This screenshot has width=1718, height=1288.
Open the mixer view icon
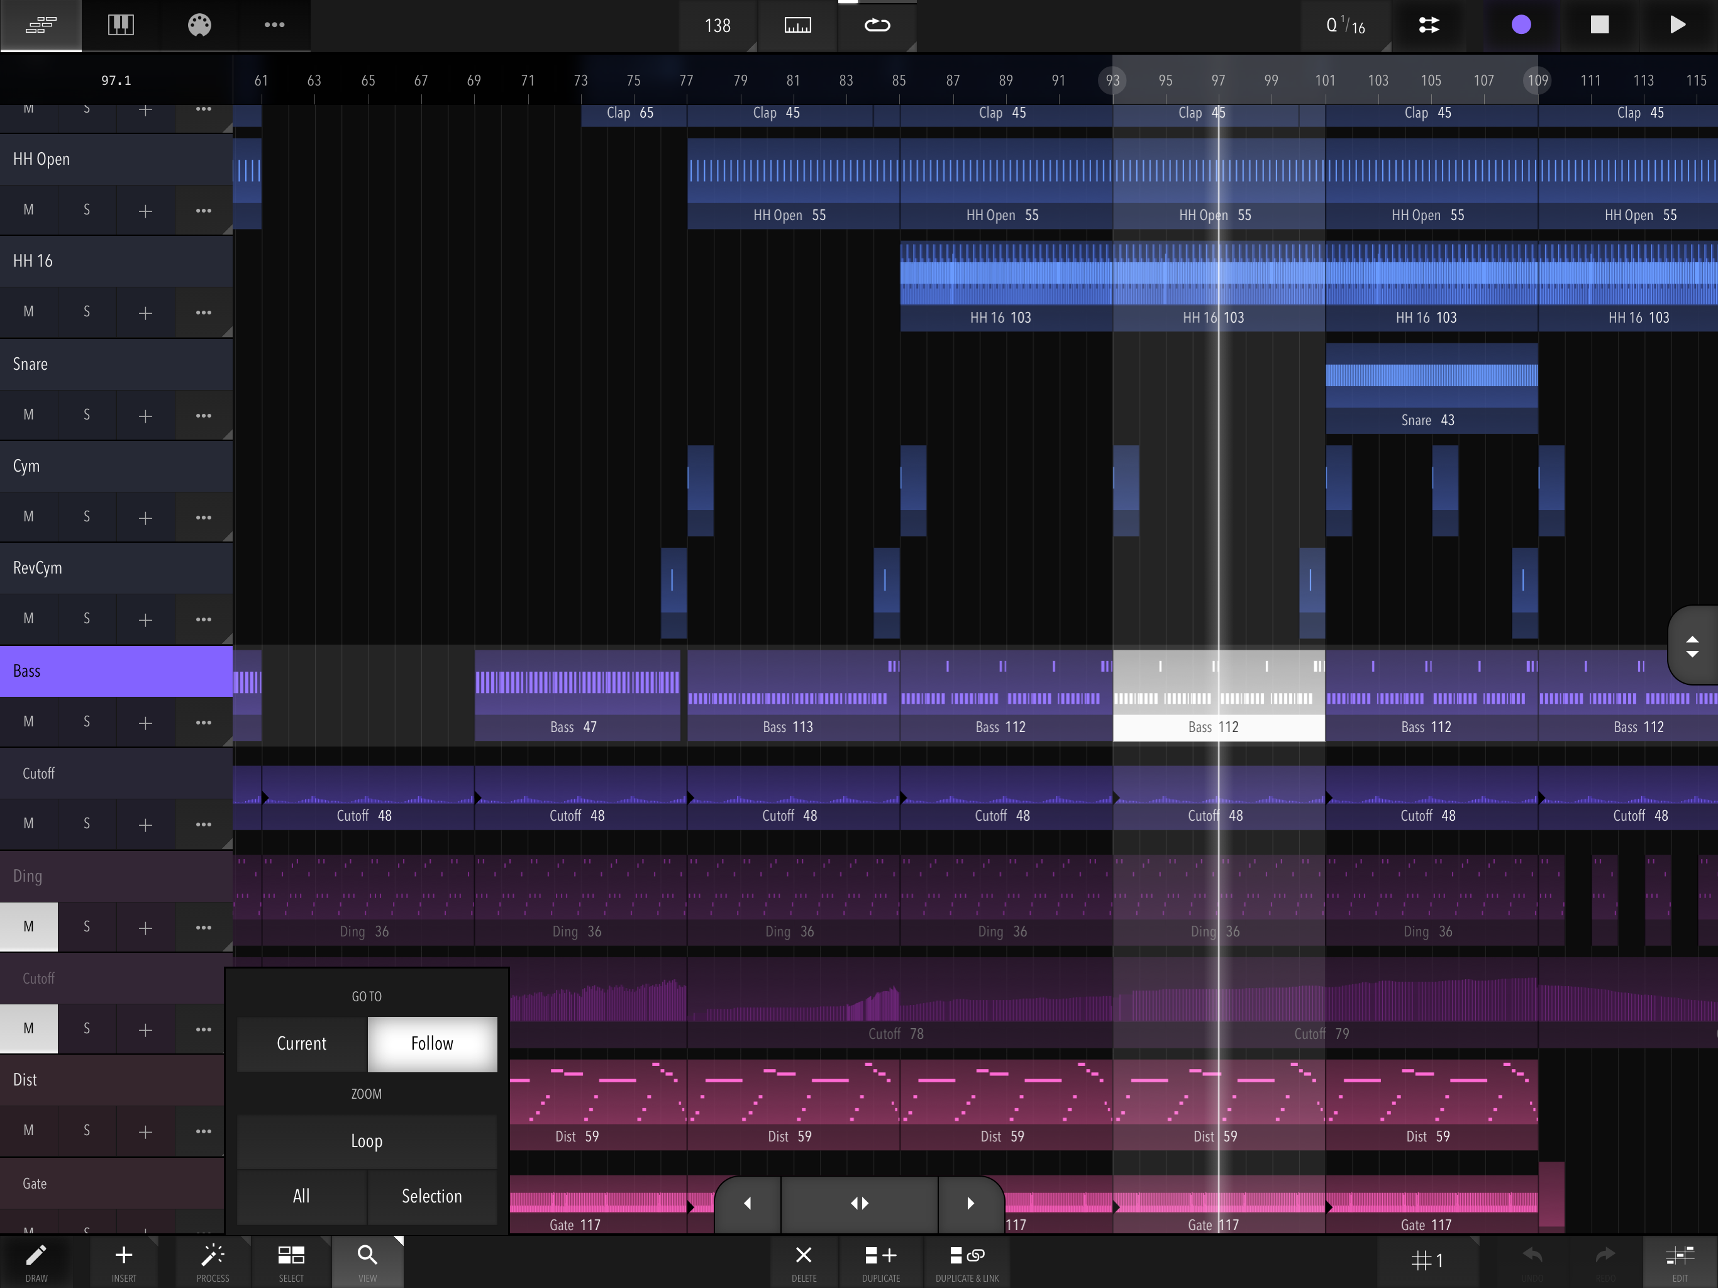[x=120, y=25]
